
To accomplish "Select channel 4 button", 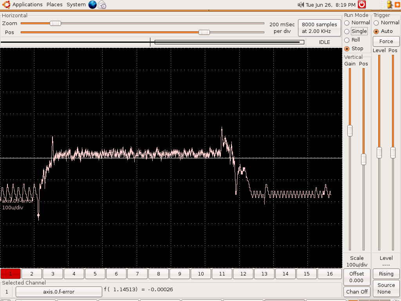I will coord(74,274).
